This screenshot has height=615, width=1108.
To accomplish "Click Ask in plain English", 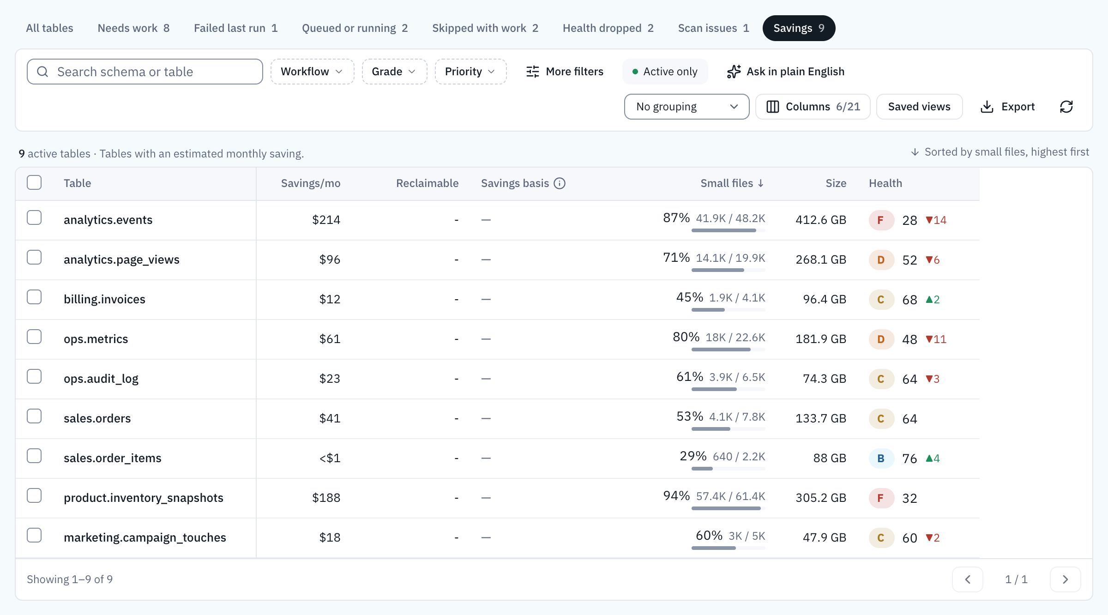I will (786, 72).
